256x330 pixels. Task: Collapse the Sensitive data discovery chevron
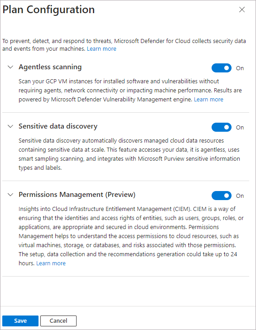[10, 126]
